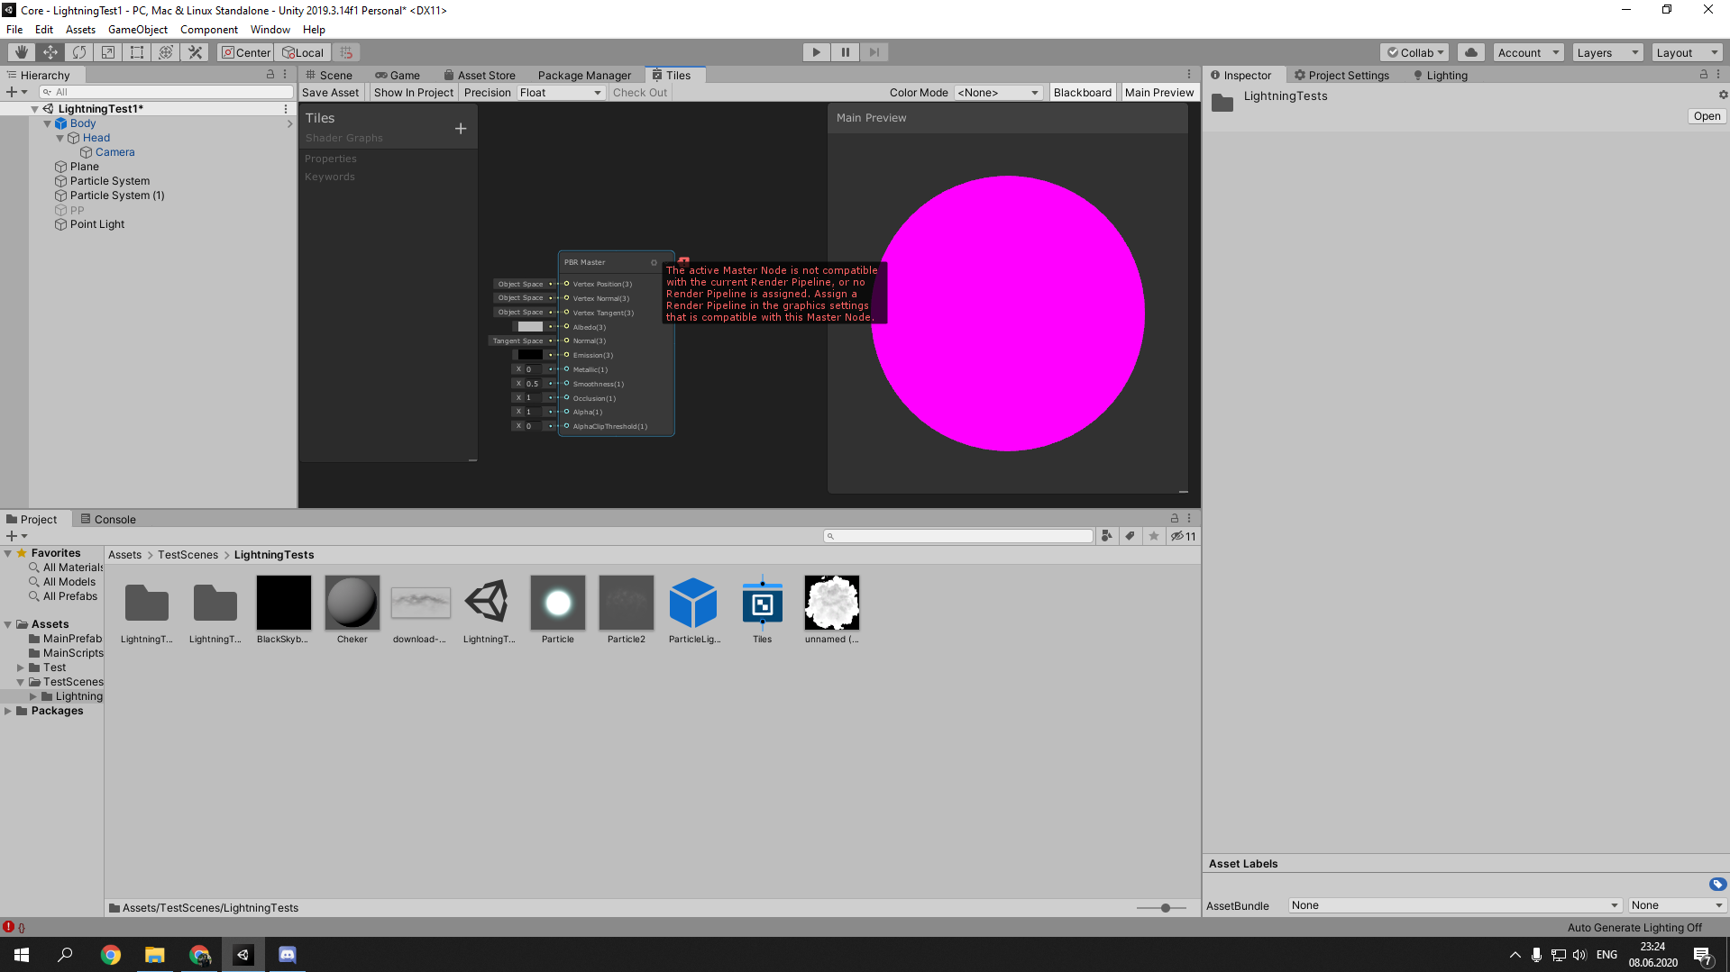Click the search-by-type icon in Project panel

(1107, 536)
